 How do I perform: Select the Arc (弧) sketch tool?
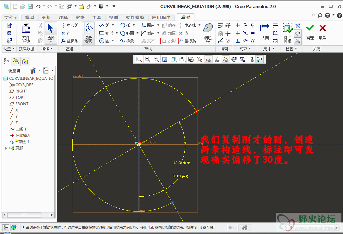(125, 25)
